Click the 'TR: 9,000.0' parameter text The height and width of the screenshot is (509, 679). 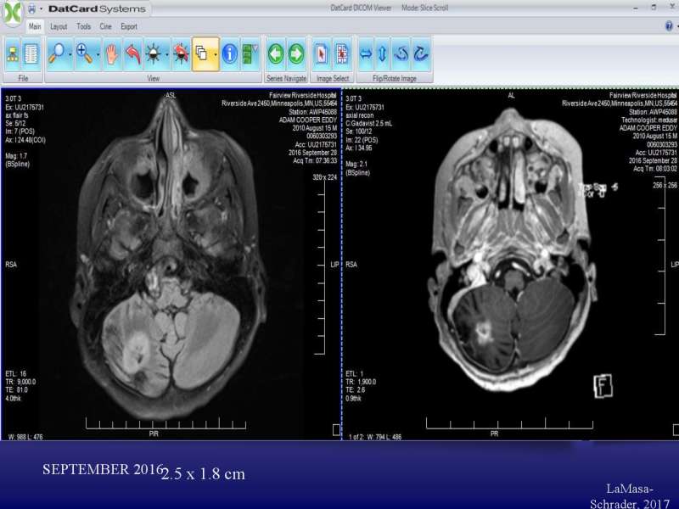(20, 382)
